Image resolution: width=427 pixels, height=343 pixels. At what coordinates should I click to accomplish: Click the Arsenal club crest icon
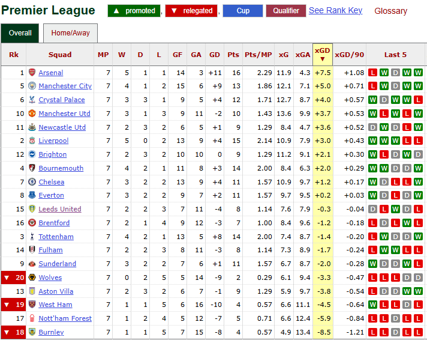32,73
